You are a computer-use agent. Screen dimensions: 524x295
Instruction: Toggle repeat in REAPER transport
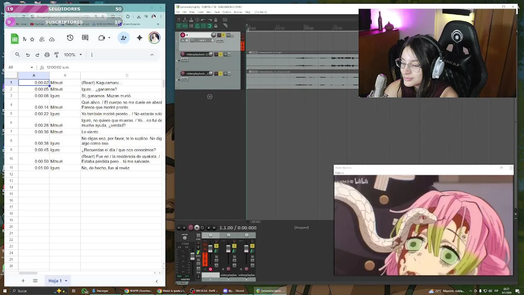[202, 228]
